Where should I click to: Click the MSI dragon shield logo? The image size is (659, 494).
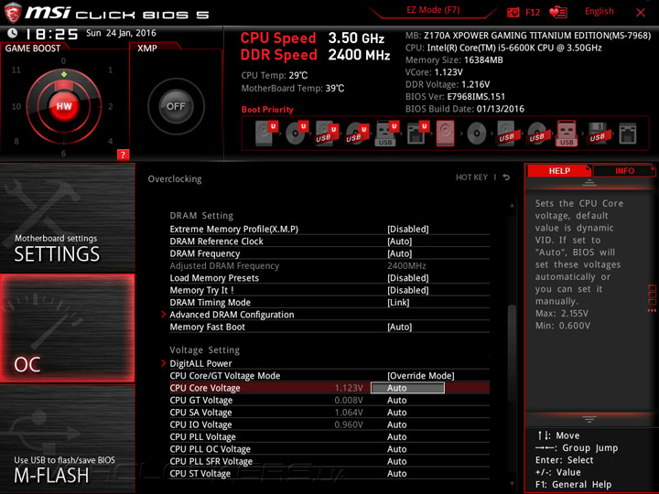(x=12, y=12)
